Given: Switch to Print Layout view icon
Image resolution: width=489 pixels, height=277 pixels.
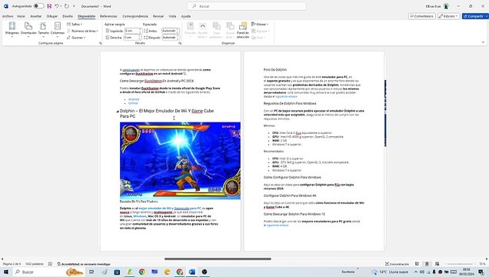Looking at the screenshot, I should [x=427, y=264].
